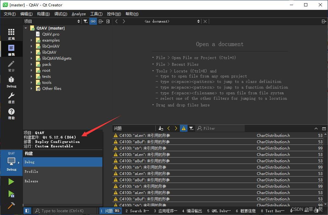This screenshot has width=328, height=215.
Task: Go back with editor left arrow
Action: [117, 21]
